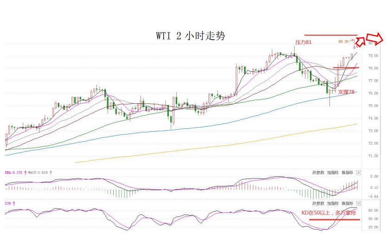
Task: Select the MACD:0.628 indicator readout
Action: [38, 173]
